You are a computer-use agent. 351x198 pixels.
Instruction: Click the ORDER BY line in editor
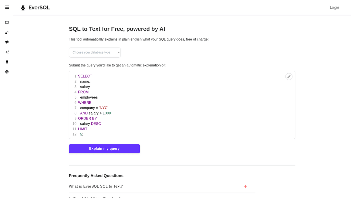87,119
